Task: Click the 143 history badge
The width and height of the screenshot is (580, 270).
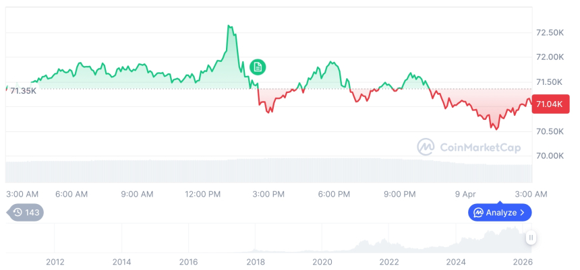Action: click(27, 213)
